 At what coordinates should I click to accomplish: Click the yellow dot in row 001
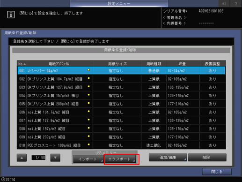pos(88,70)
